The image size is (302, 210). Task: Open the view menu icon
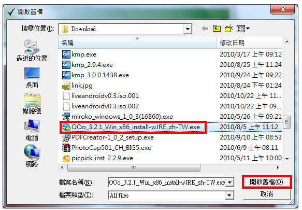tap(243, 29)
